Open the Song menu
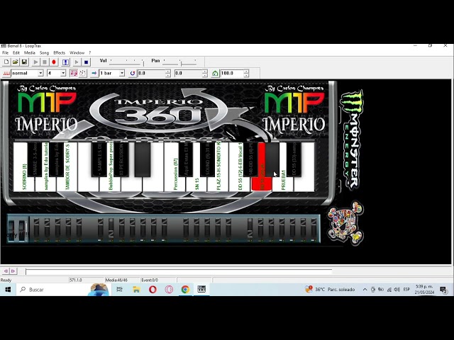Viewport: 454px width, 340px height. [x=44, y=52]
